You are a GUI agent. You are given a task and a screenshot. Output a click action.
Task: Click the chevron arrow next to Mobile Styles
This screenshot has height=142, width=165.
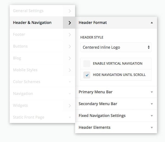70,70
